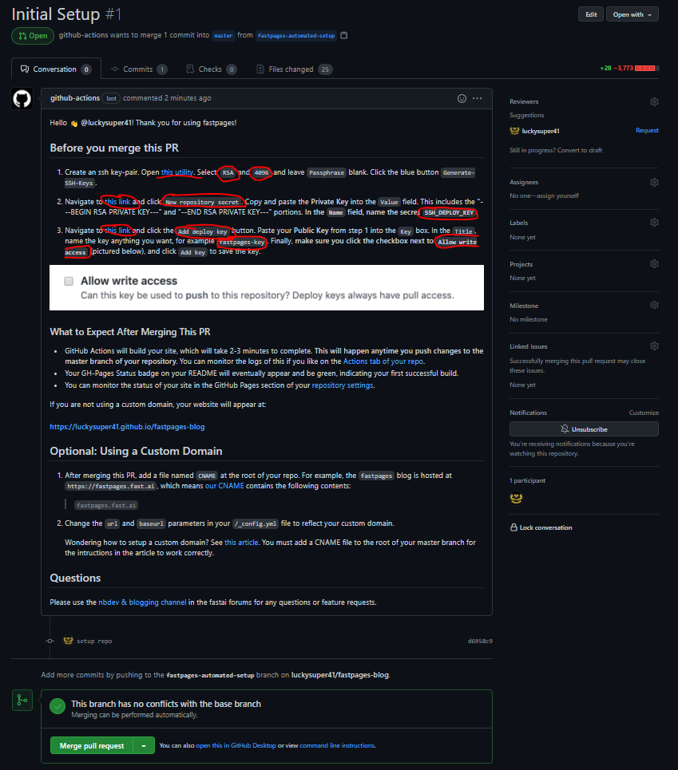
Task: Open Labels settings gear
Action: click(654, 223)
